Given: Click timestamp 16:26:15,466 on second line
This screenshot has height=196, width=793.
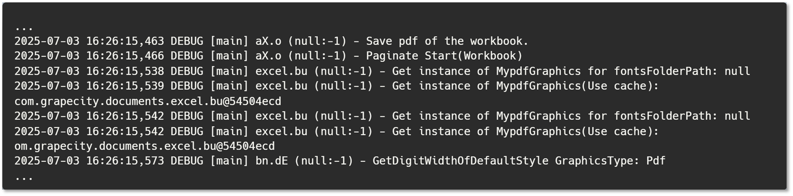Looking at the screenshot, I should [125, 56].
